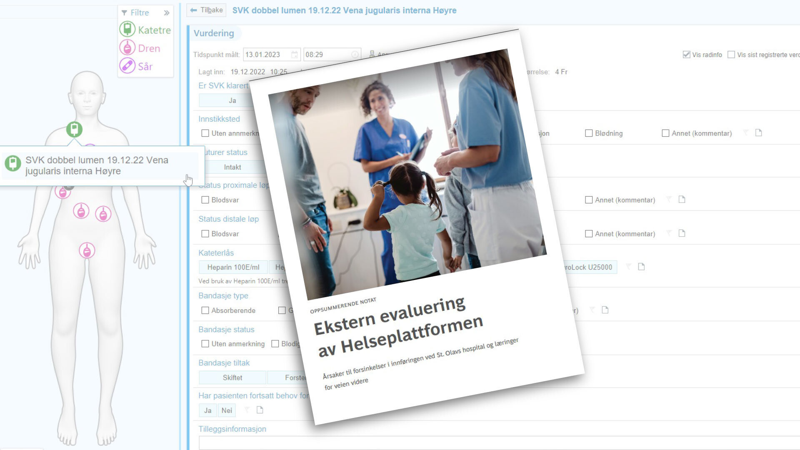
Task: Click the back arrow on the Tilbake button
Action: click(x=194, y=10)
